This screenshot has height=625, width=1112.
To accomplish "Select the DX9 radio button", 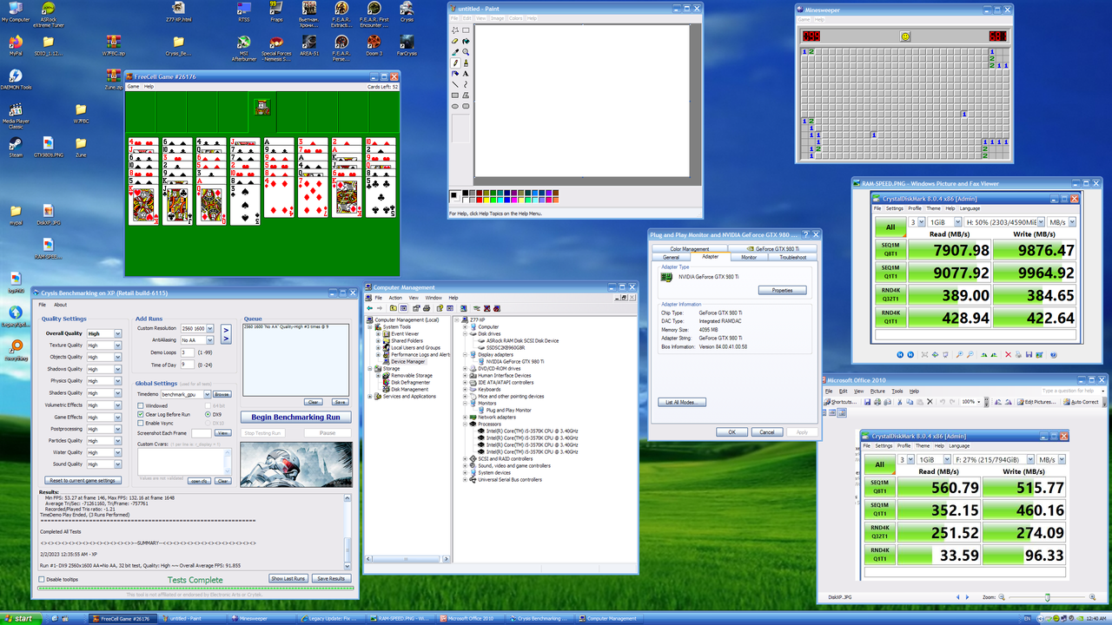I will (208, 415).
